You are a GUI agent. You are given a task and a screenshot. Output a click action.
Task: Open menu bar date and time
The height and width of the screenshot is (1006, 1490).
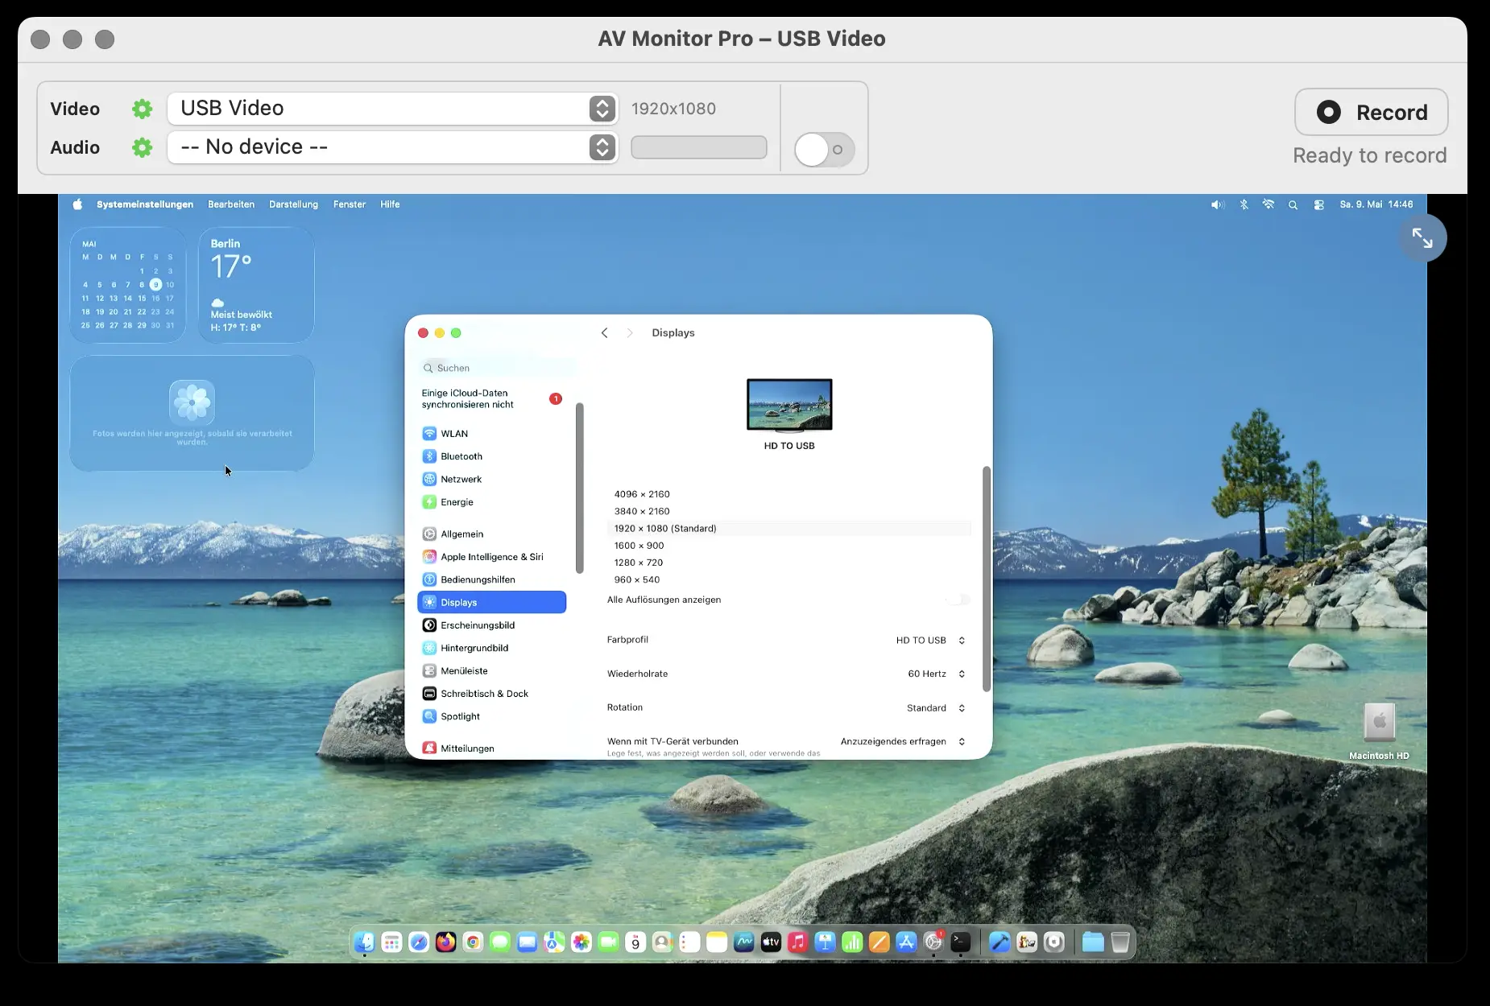tap(1376, 204)
